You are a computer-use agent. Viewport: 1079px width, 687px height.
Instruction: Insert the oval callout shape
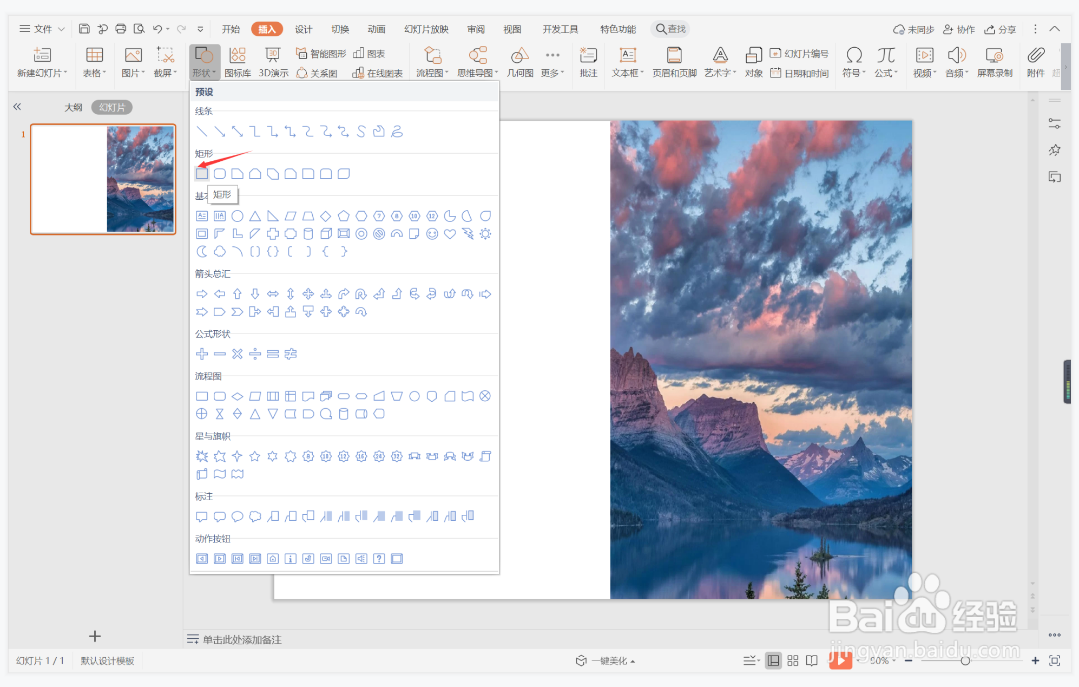pos(237,516)
